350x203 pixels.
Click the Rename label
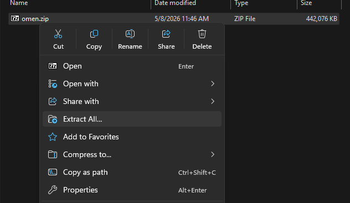point(130,46)
